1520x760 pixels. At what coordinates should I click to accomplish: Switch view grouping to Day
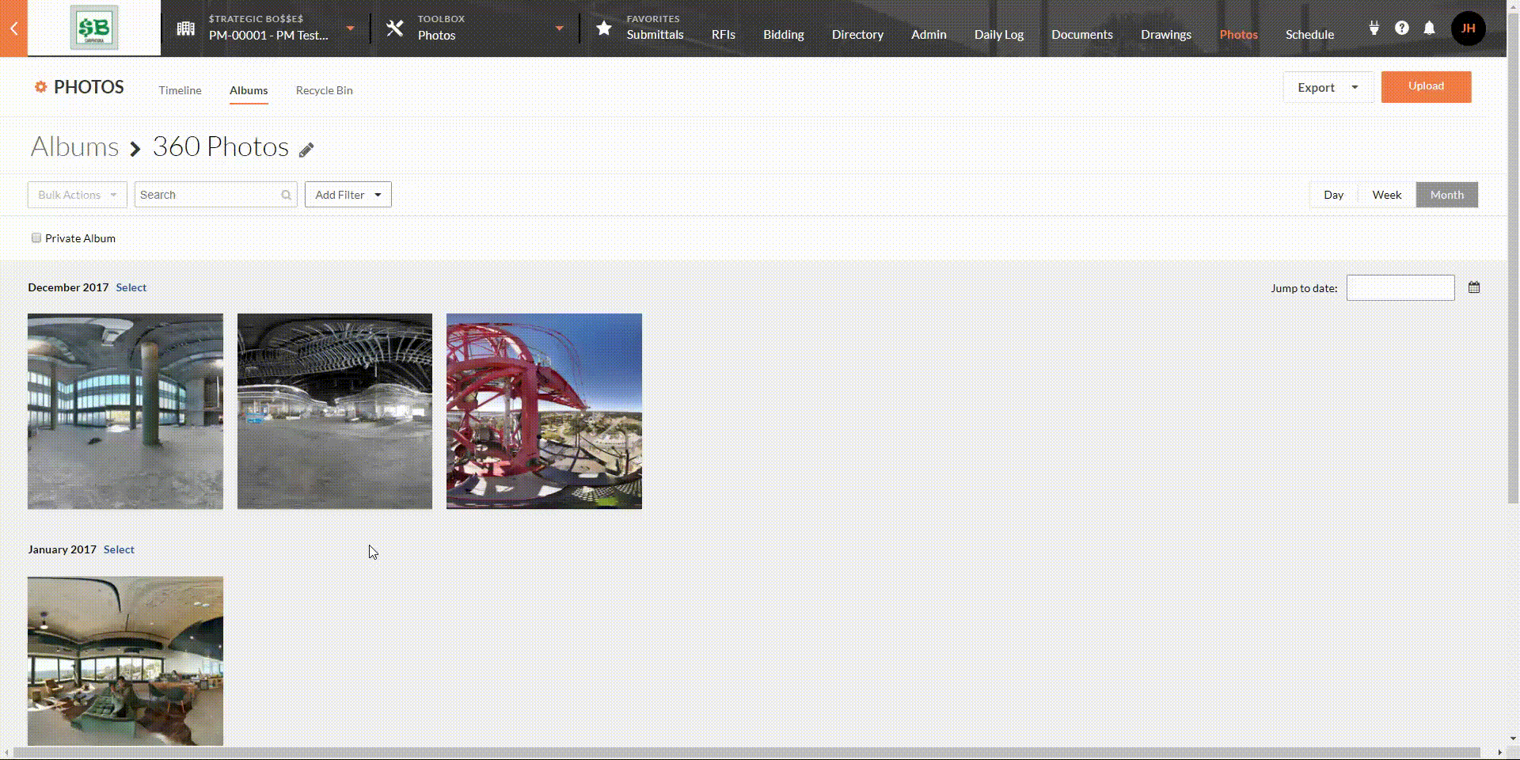(x=1333, y=195)
